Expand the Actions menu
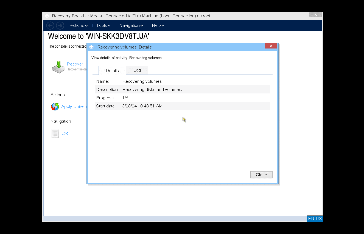The height and width of the screenshot is (234, 364). [79, 25]
